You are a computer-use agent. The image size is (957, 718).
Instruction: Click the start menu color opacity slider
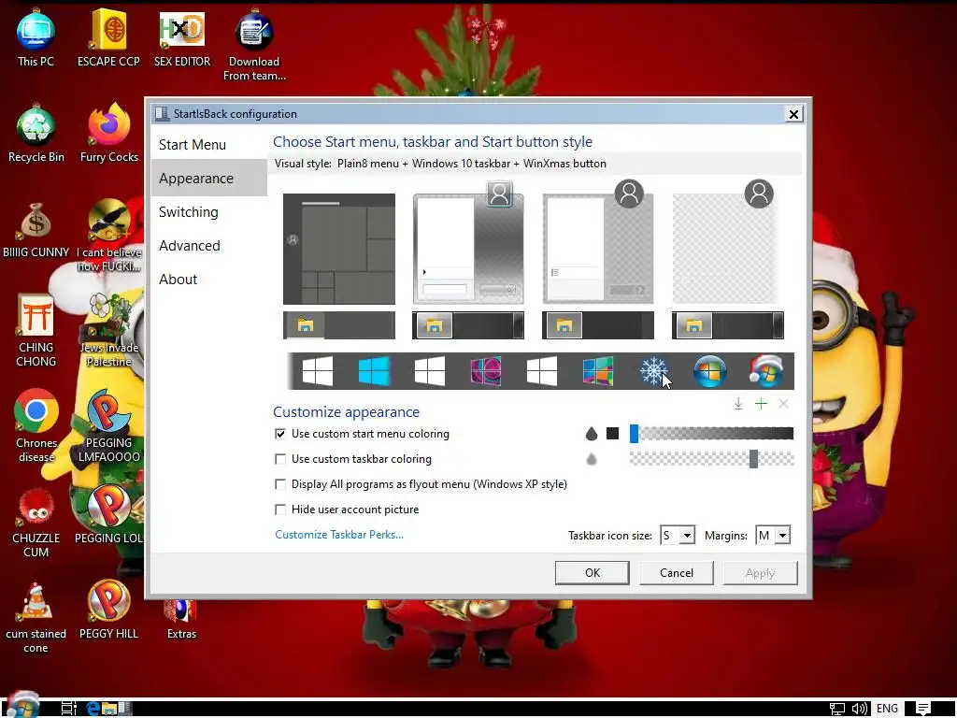[x=711, y=434]
